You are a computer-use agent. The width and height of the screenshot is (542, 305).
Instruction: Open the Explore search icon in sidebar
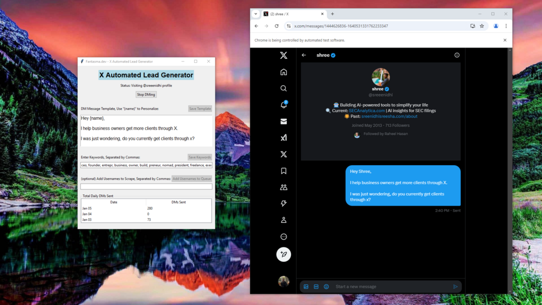(x=284, y=89)
